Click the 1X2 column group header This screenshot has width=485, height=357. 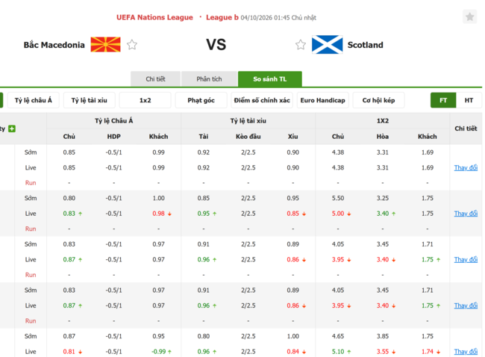[383, 121]
